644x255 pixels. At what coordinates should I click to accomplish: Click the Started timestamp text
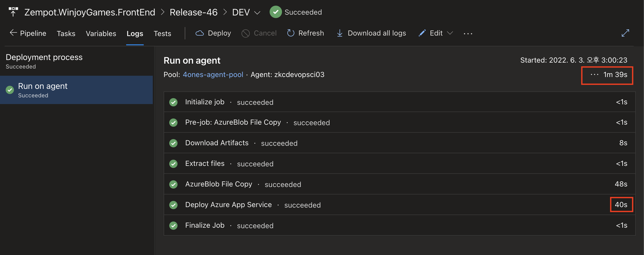pyautogui.click(x=574, y=60)
